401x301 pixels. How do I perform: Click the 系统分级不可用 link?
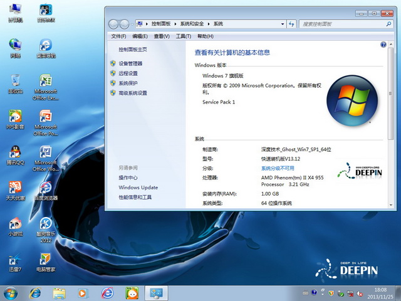[278, 168]
